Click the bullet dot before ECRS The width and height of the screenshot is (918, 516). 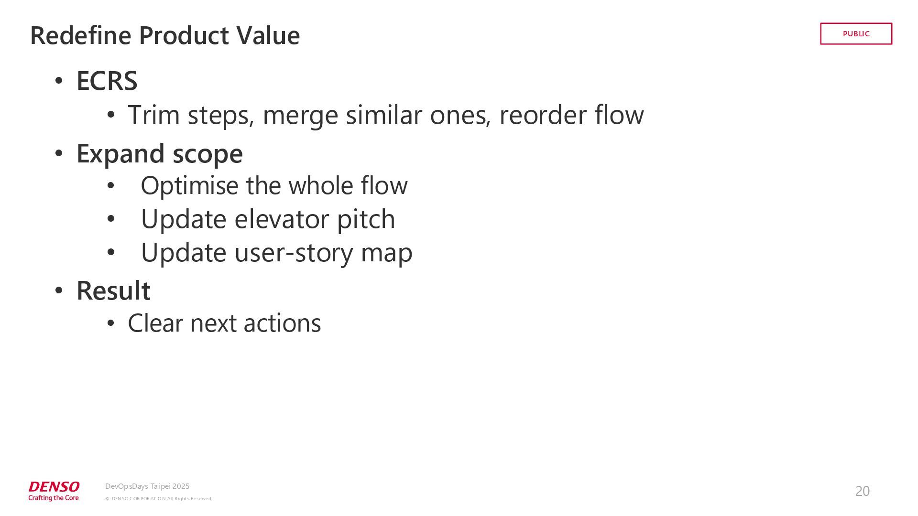pyautogui.click(x=59, y=81)
